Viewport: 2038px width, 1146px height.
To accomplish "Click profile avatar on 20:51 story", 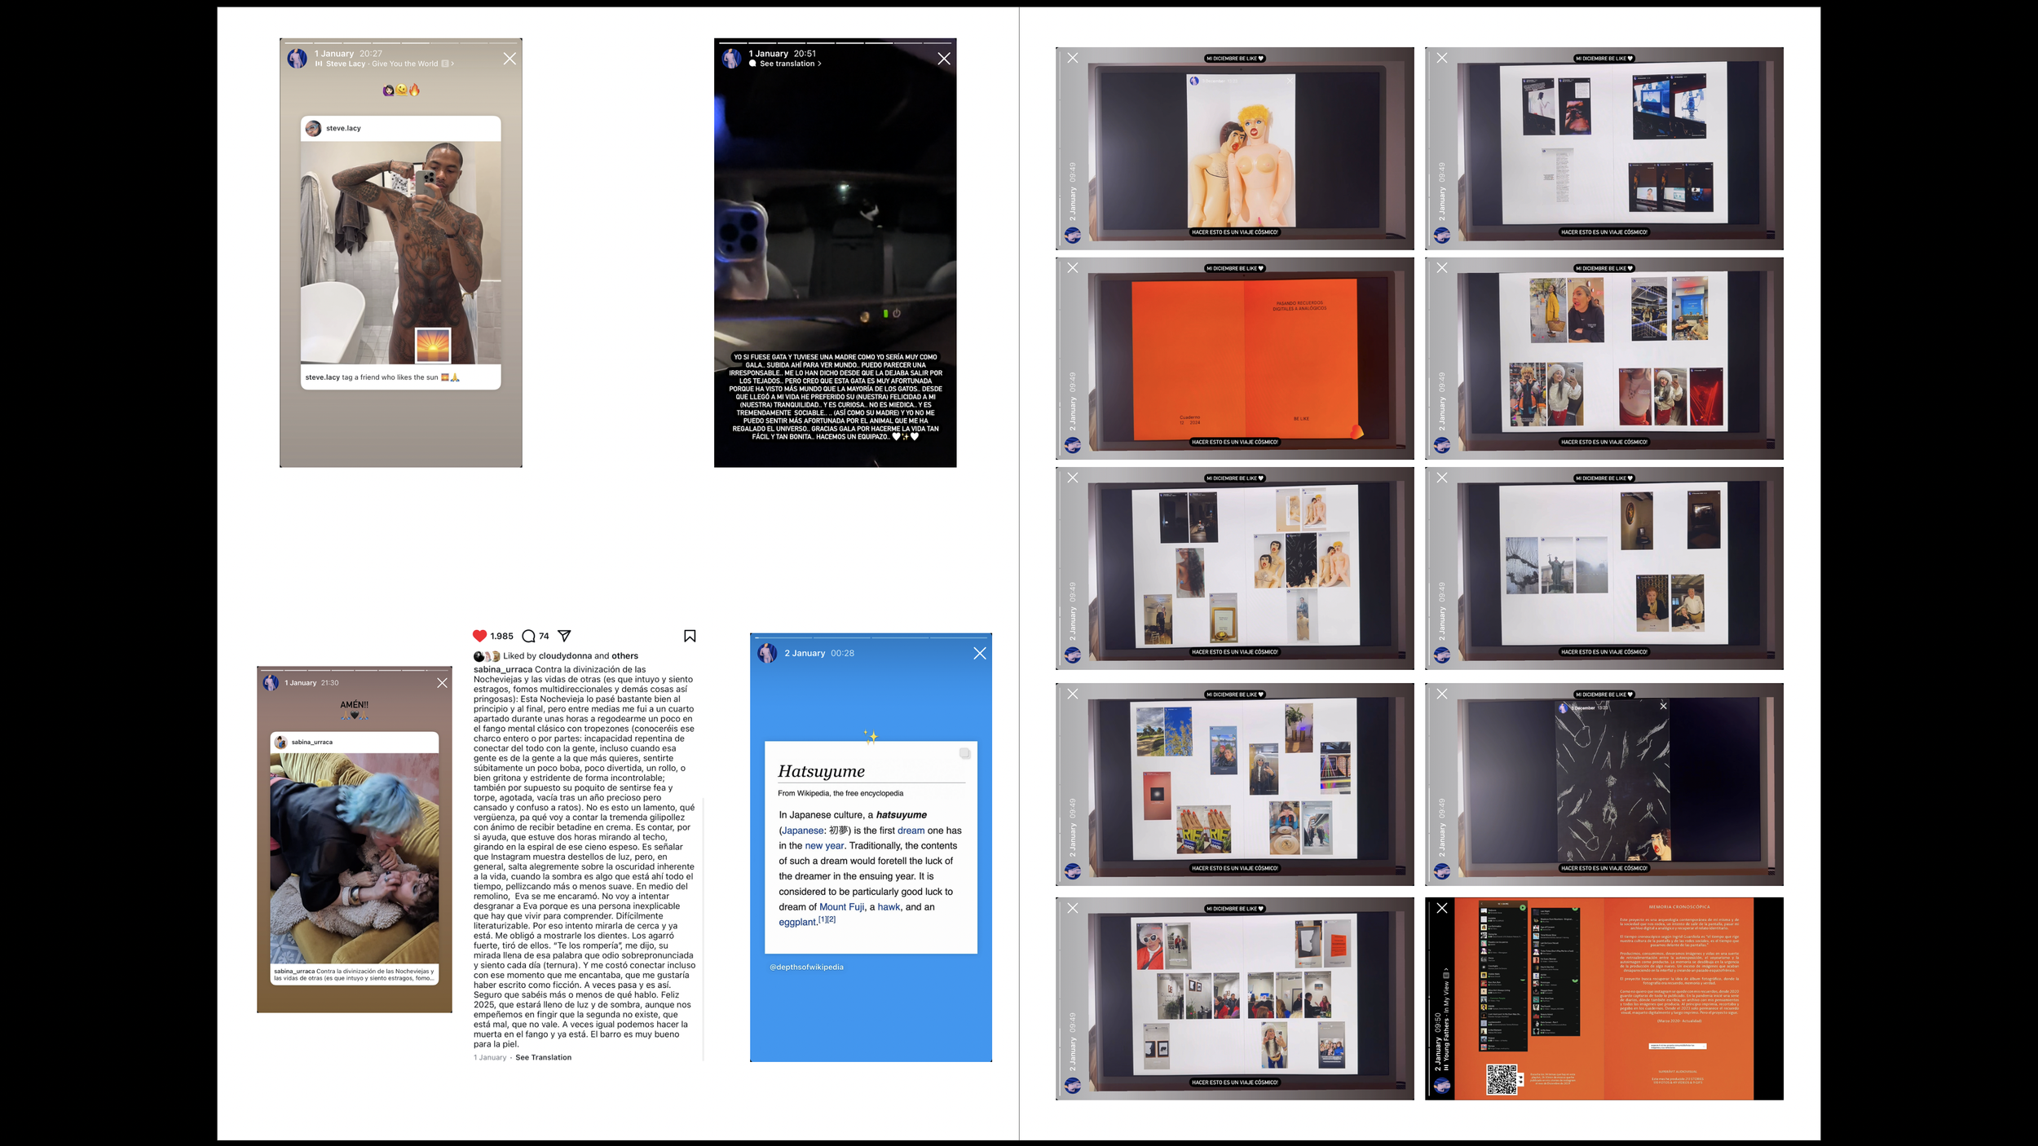I will 731,59.
